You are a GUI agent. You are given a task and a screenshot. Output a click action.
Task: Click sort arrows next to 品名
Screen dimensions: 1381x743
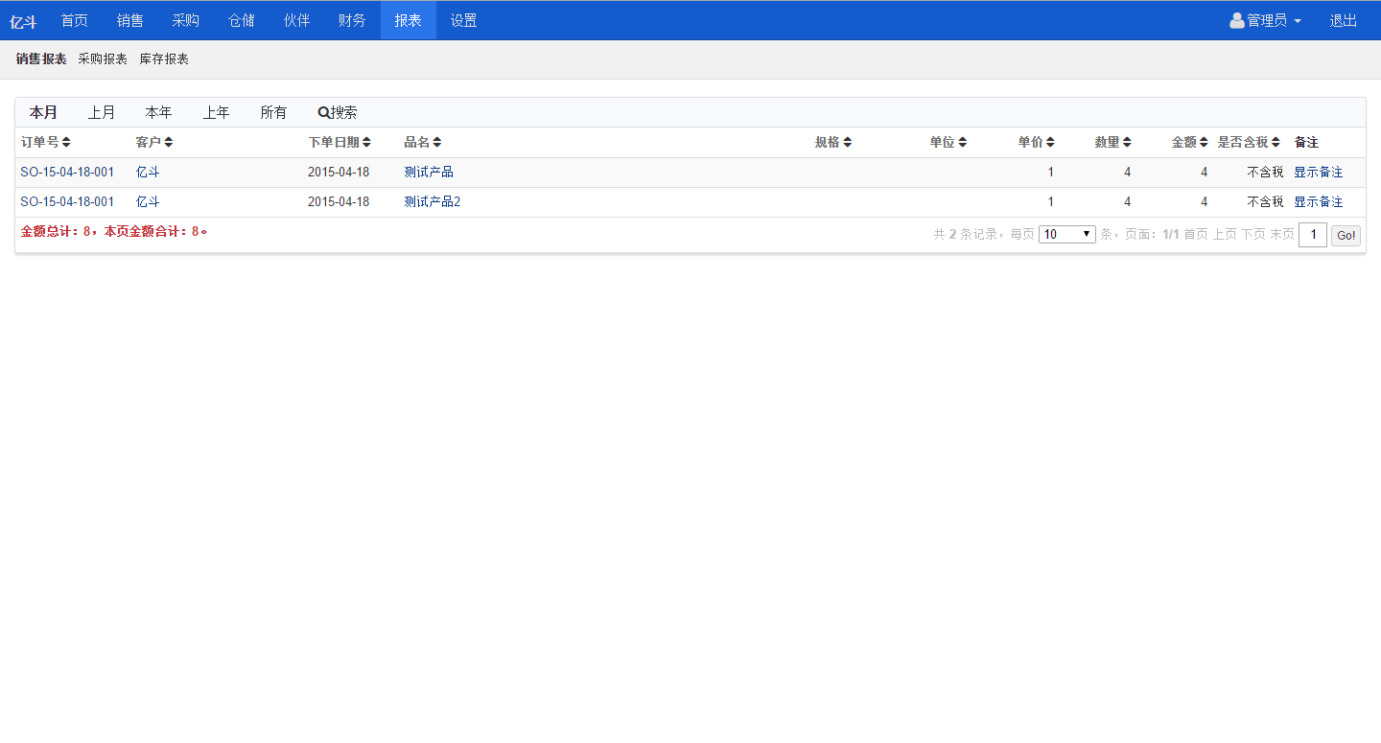point(437,142)
